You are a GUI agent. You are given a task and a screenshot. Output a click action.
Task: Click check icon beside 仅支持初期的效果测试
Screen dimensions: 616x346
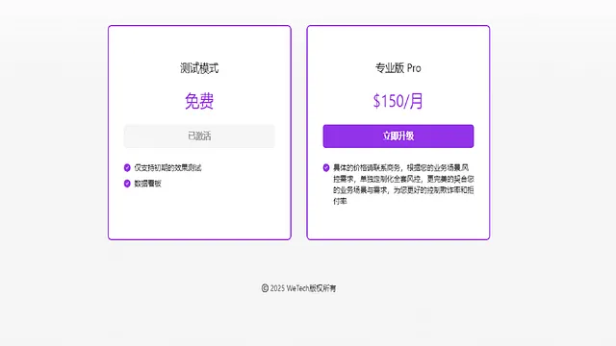(127, 168)
